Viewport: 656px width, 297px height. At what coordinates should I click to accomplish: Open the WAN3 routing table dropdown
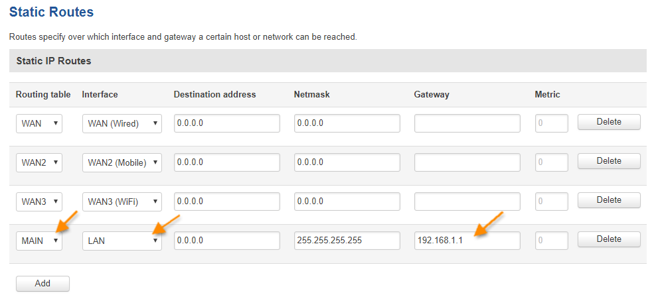tap(39, 202)
